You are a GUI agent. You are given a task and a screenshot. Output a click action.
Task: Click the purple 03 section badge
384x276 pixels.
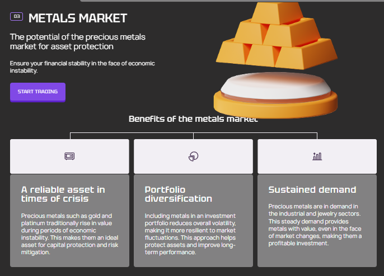click(16, 17)
